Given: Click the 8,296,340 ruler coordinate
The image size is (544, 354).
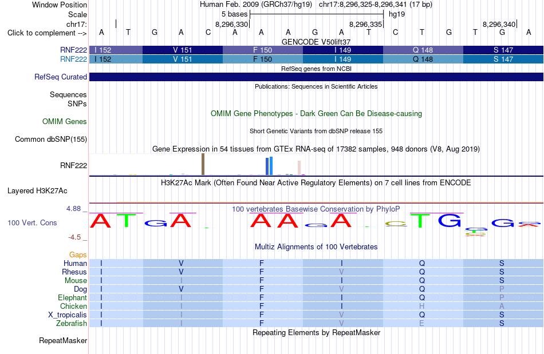Looking at the screenshot, I should [x=499, y=24].
